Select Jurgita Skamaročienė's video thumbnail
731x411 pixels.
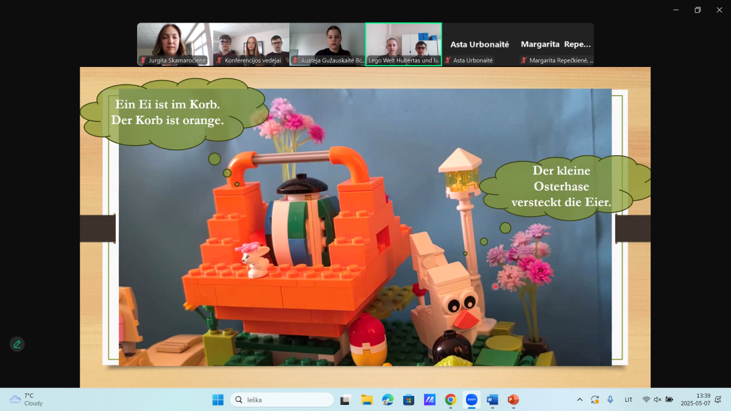175,44
